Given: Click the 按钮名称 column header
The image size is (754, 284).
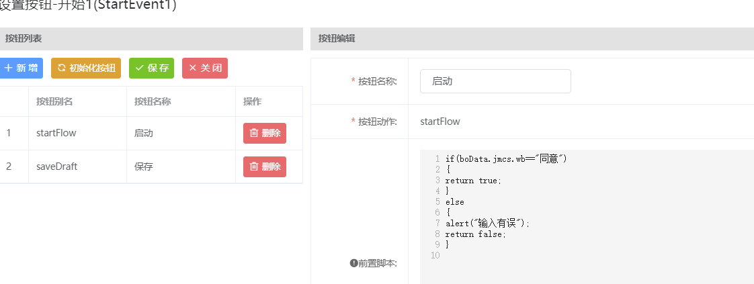Looking at the screenshot, I should 153,101.
